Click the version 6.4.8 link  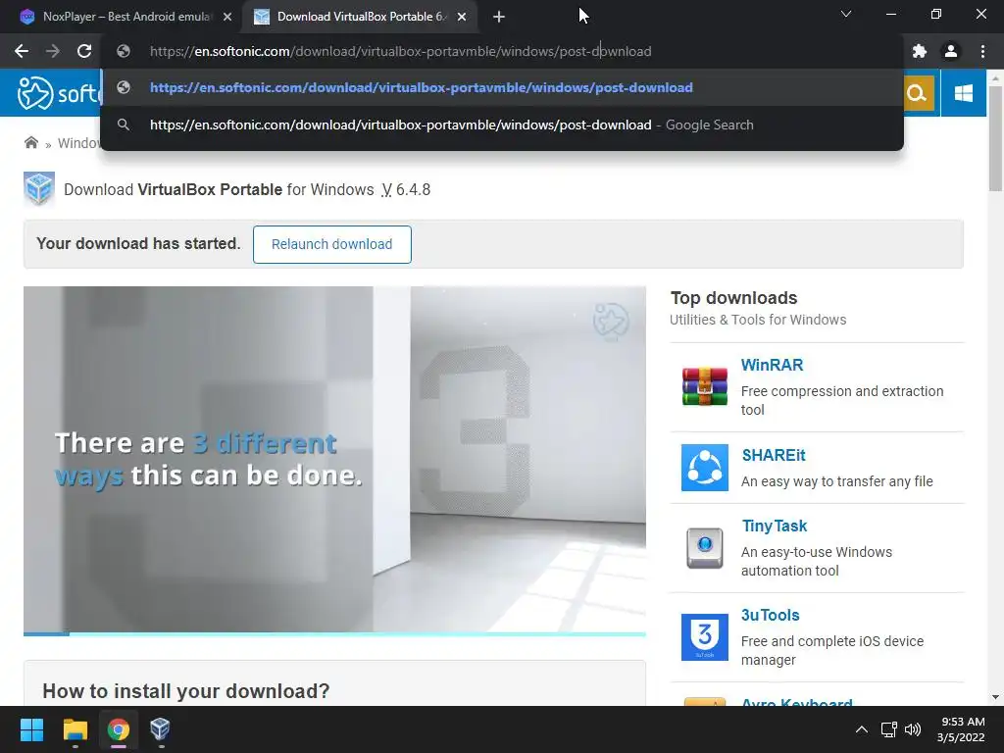click(406, 189)
